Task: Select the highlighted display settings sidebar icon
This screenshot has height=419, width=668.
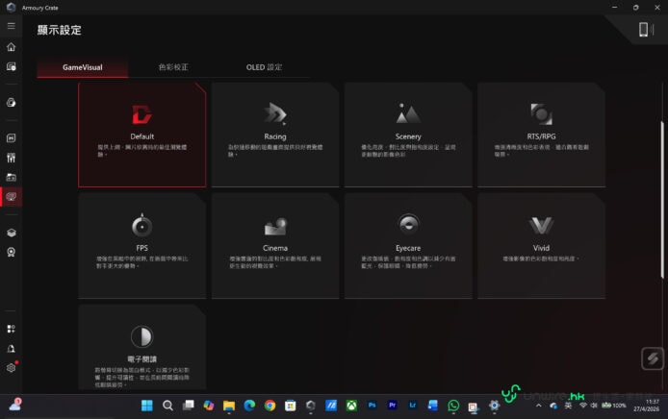Action: point(12,196)
